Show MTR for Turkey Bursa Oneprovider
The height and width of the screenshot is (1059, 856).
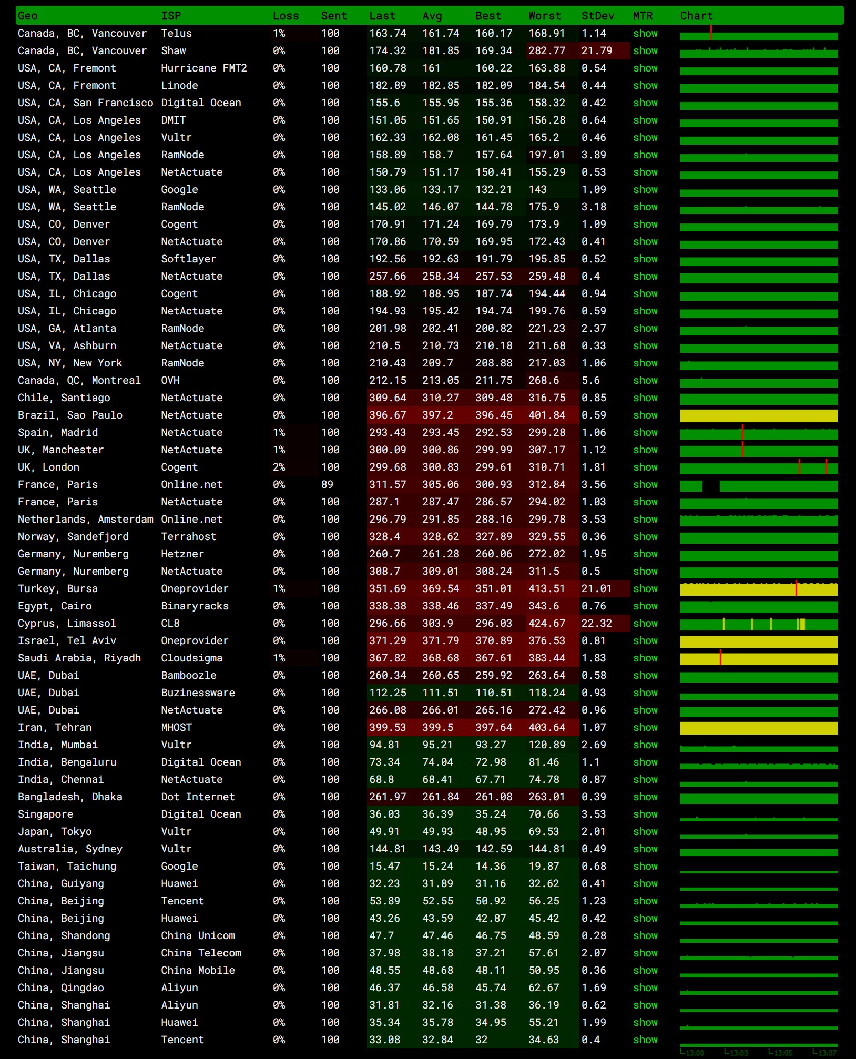pos(645,588)
